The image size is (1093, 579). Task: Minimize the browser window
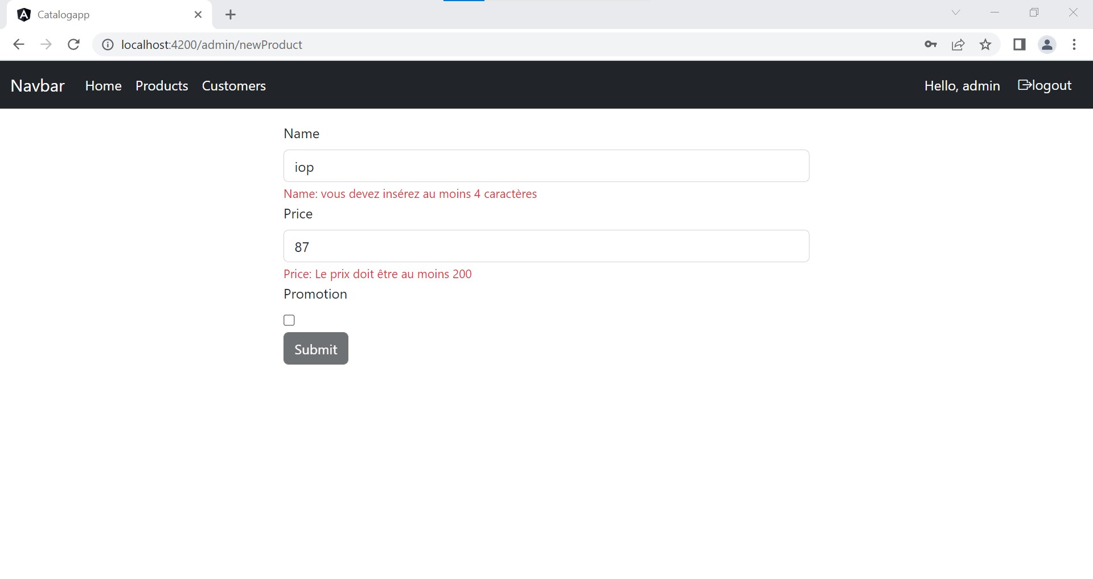coord(995,13)
